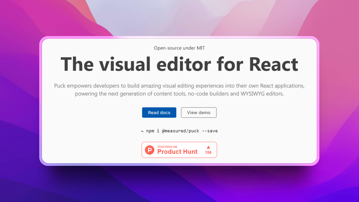Click the heading The visual editor for React

click(x=179, y=64)
